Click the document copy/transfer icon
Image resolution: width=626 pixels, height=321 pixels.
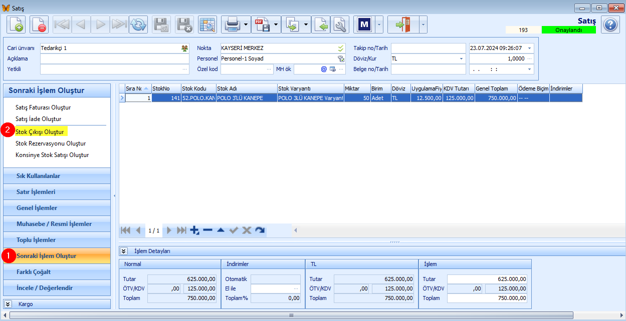click(292, 24)
